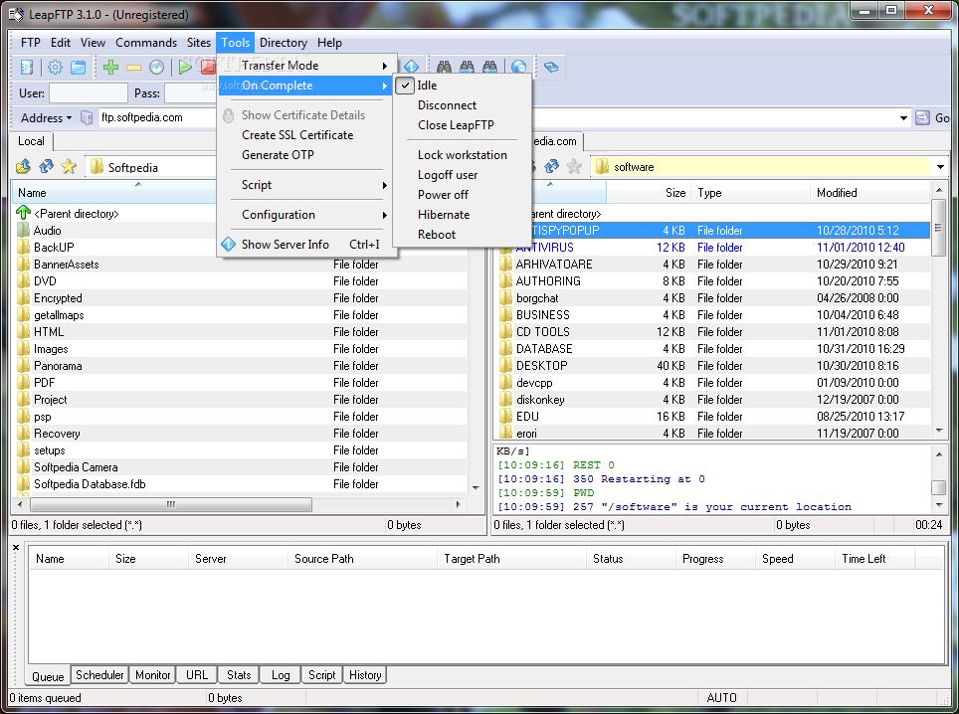
Task: Click the grey star bookmark in remote pane
Action: (574, 166)
